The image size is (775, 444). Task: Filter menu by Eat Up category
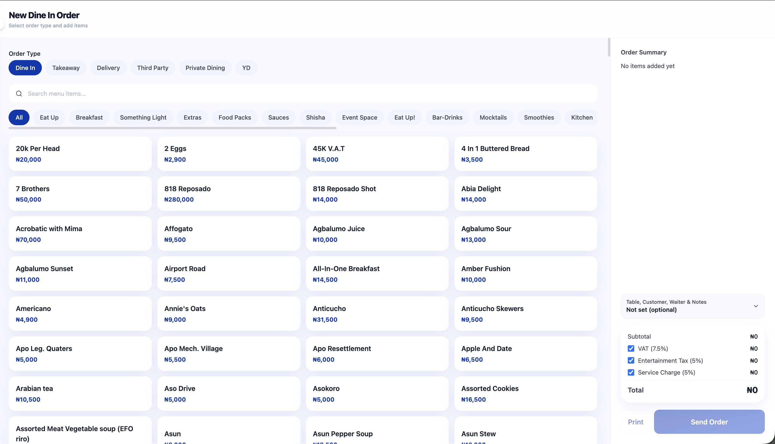click(x=49, y=117)
